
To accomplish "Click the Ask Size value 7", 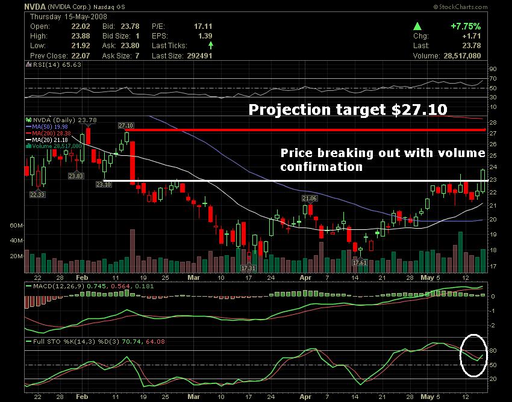I will pos(137,55).
